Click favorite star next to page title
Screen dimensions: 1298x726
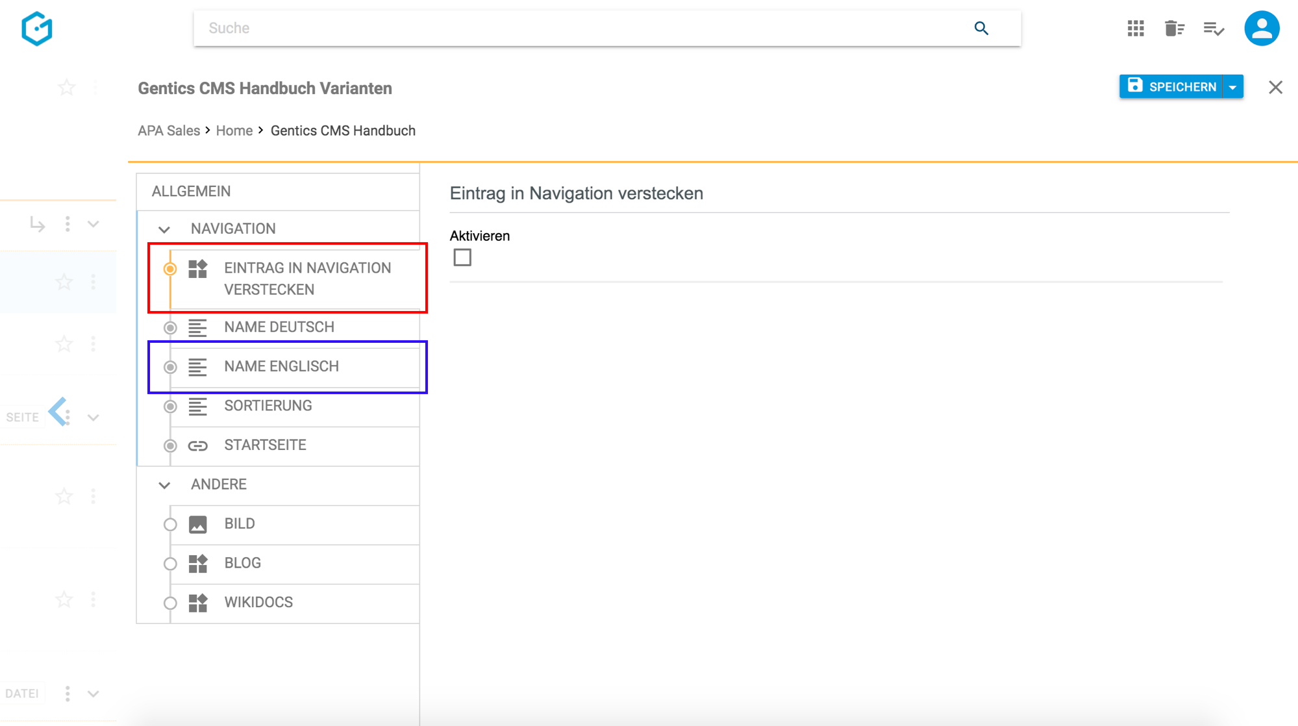tap(66, 88)
